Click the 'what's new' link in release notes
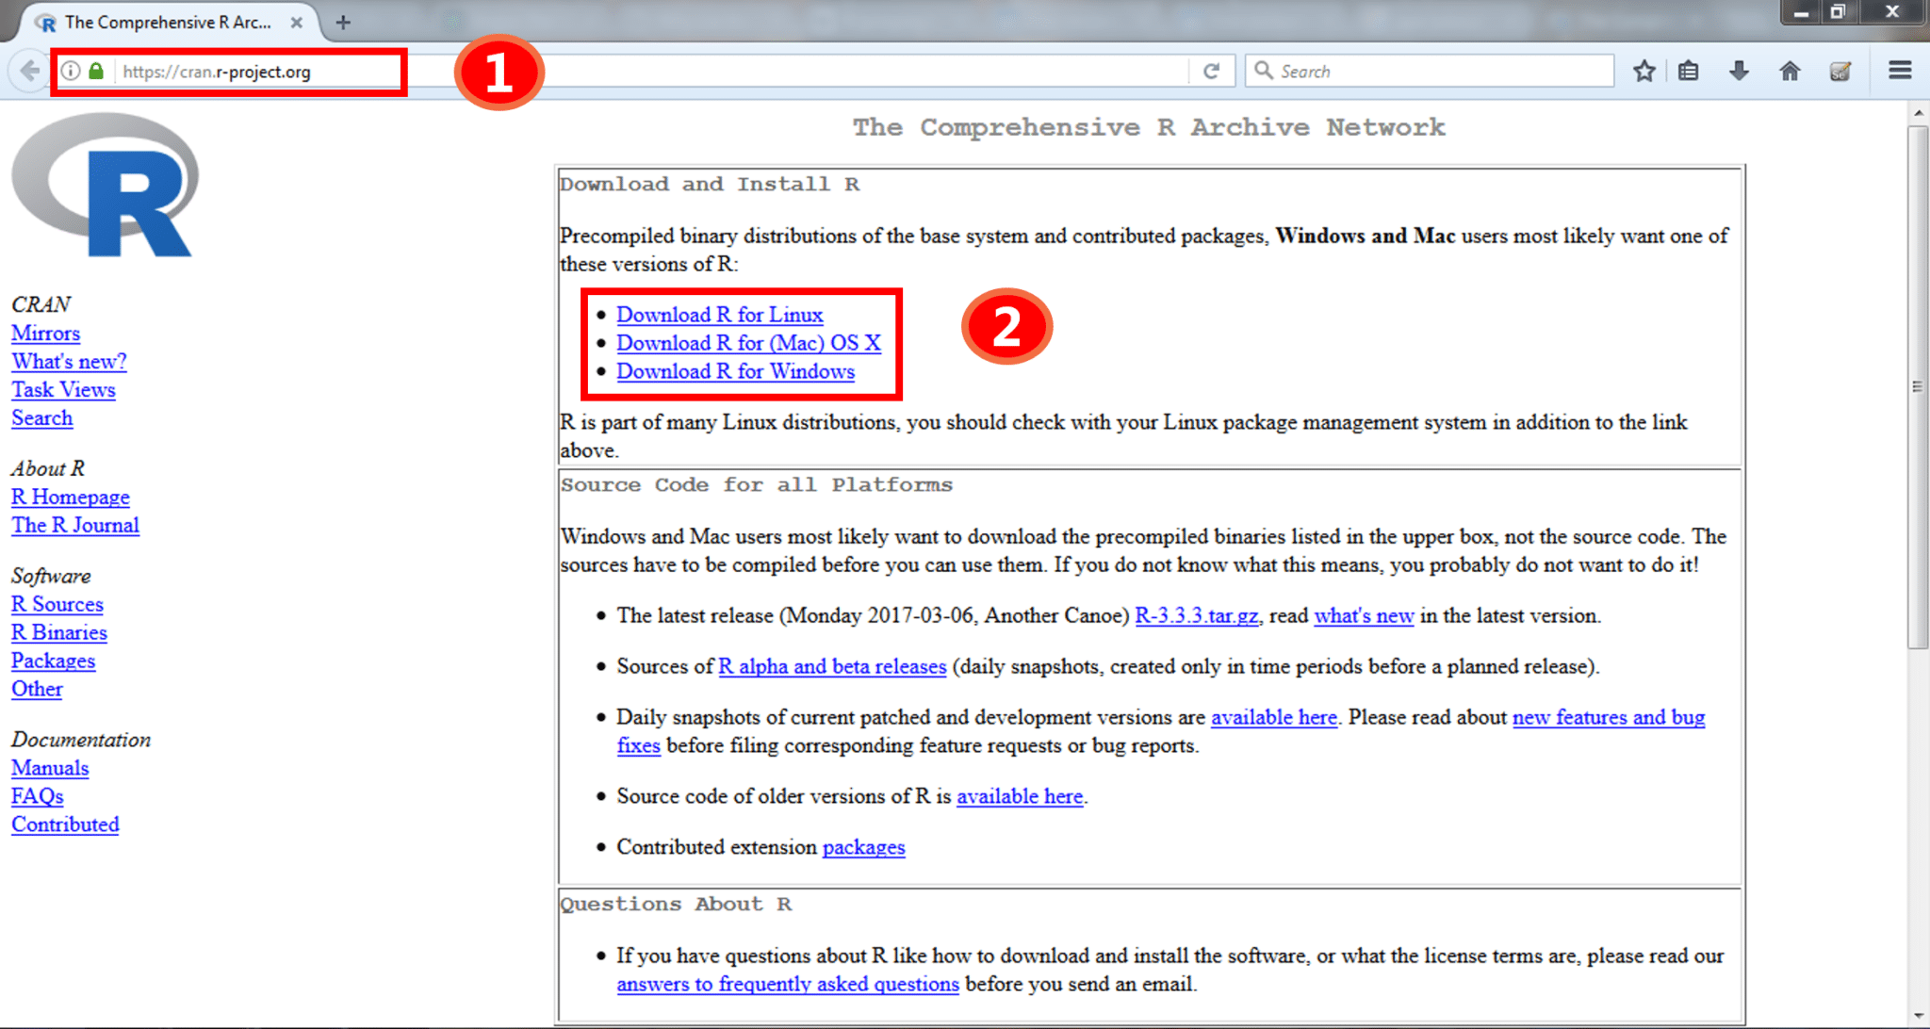Viewport: 1930px width, 1029px height. pyautogui.click(x=1365, y=615)
